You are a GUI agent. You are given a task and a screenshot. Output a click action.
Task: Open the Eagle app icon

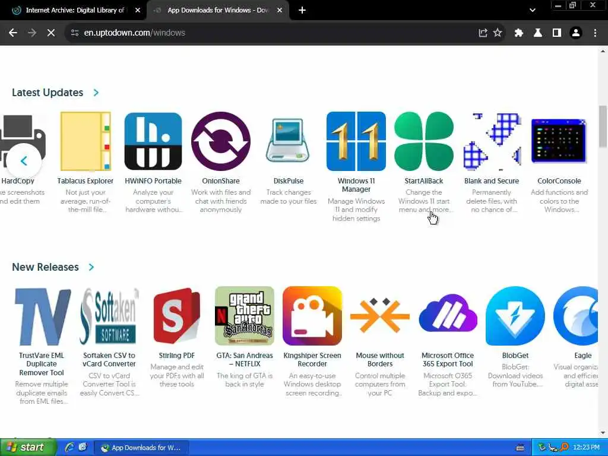[x=576, y=316]
